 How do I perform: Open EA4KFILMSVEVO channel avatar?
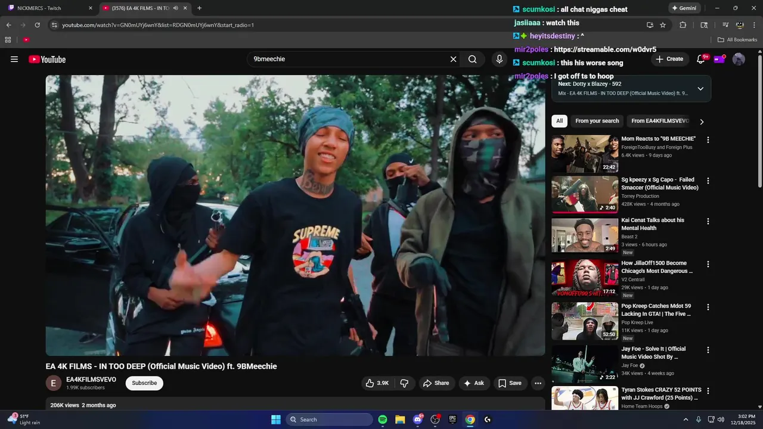click(53, 383)
